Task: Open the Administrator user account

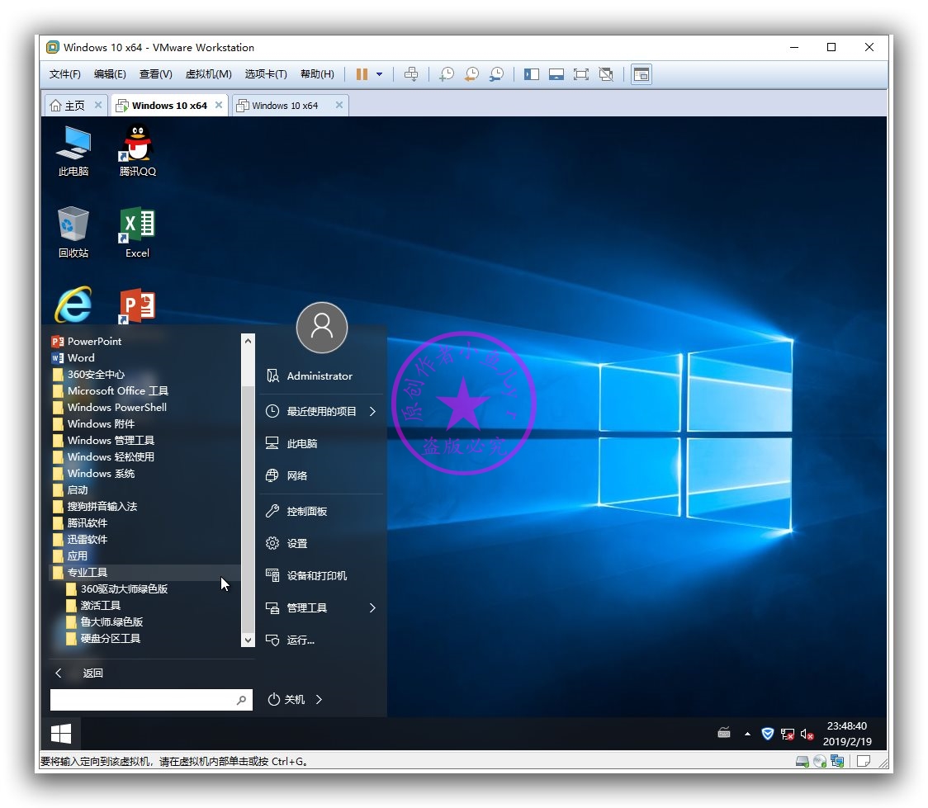Action: [x=321, y=376]
